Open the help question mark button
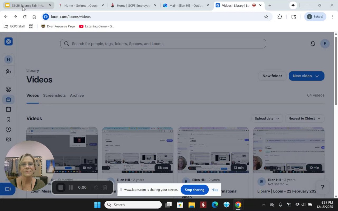338x211 pixels. point(322,187)
